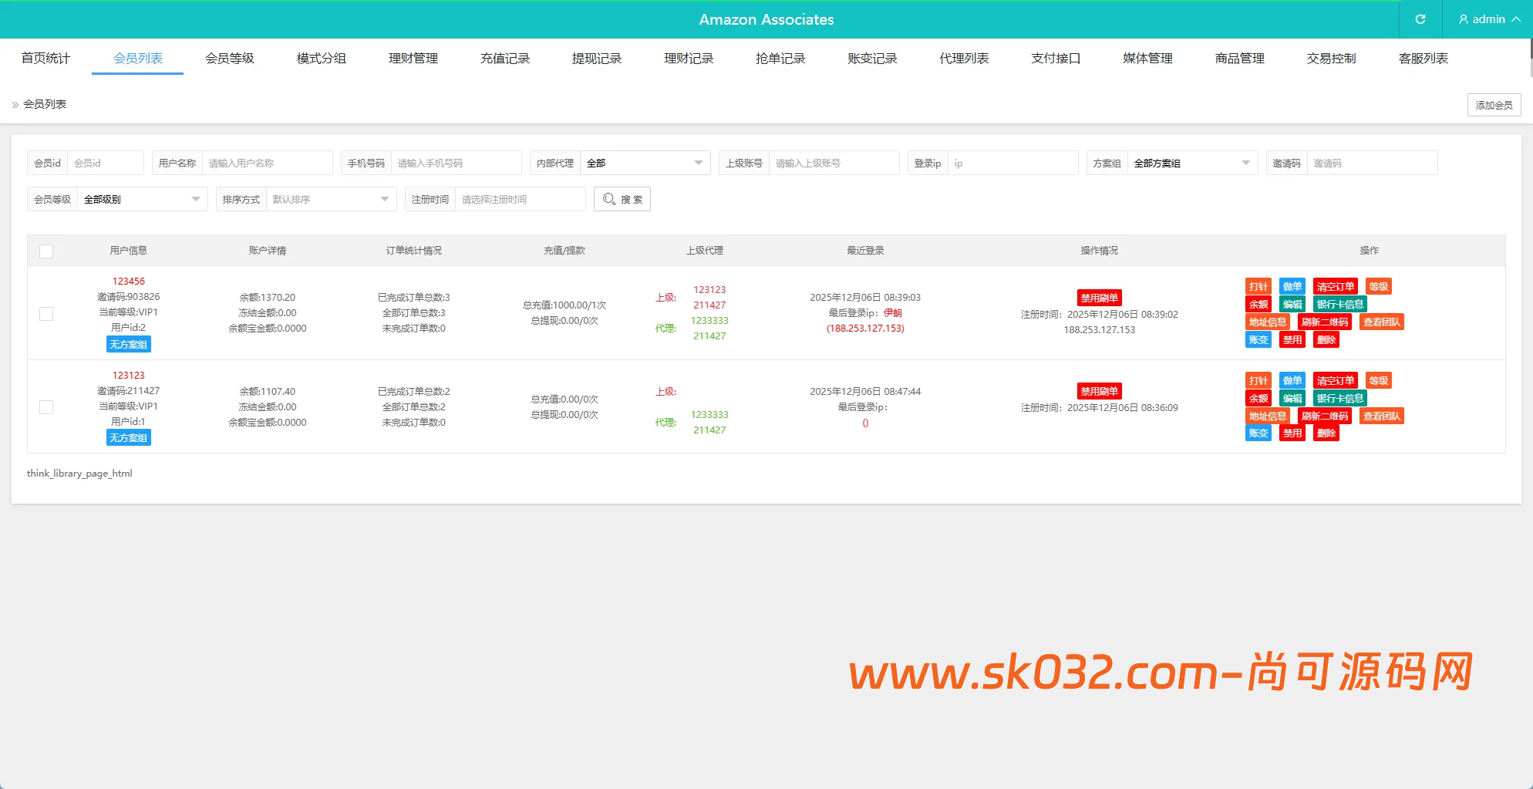This screenshot has width=1533, height=789.
Task: Check the select-all checkbox in table header
Action: click(x=47, y=251)
